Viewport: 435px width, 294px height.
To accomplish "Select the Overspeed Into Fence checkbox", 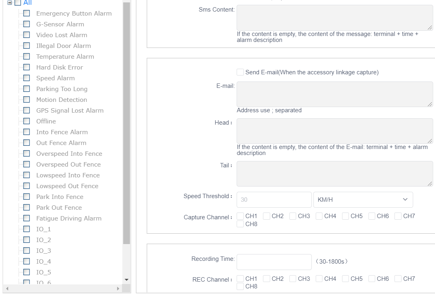I will [x=27, y=153].
